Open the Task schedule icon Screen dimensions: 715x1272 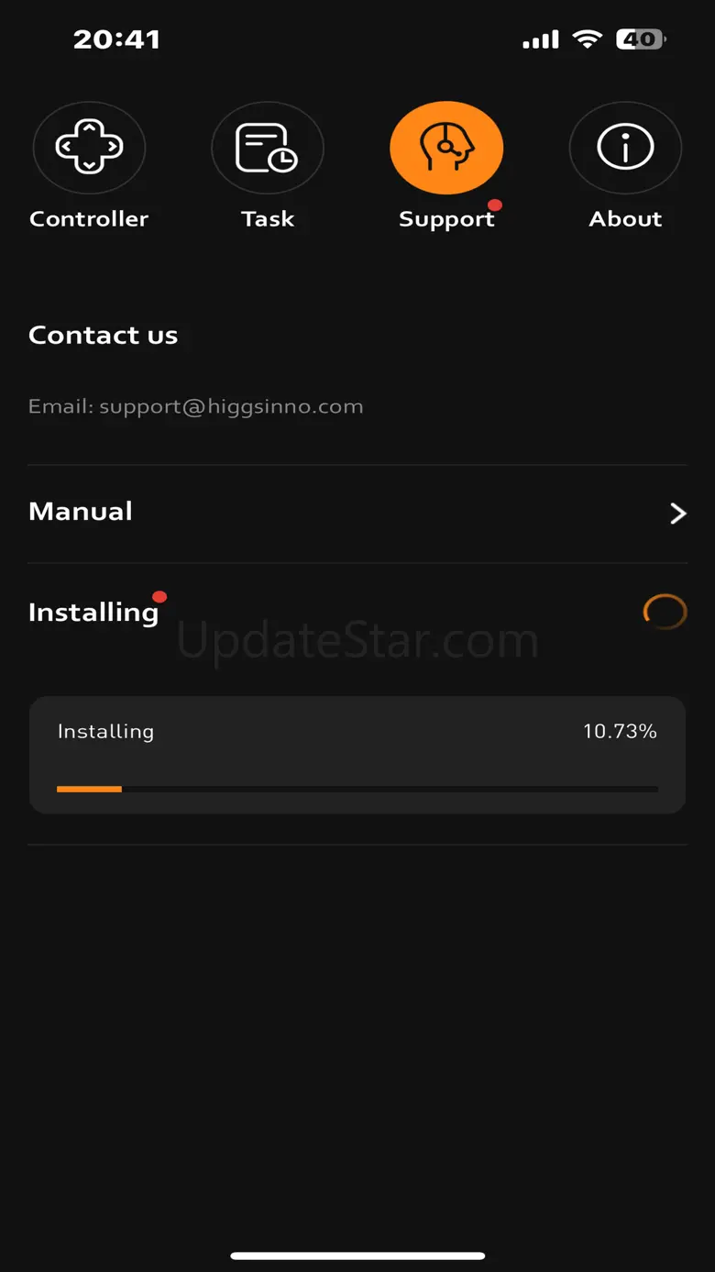pyautogui.click(x=268, y=147)
